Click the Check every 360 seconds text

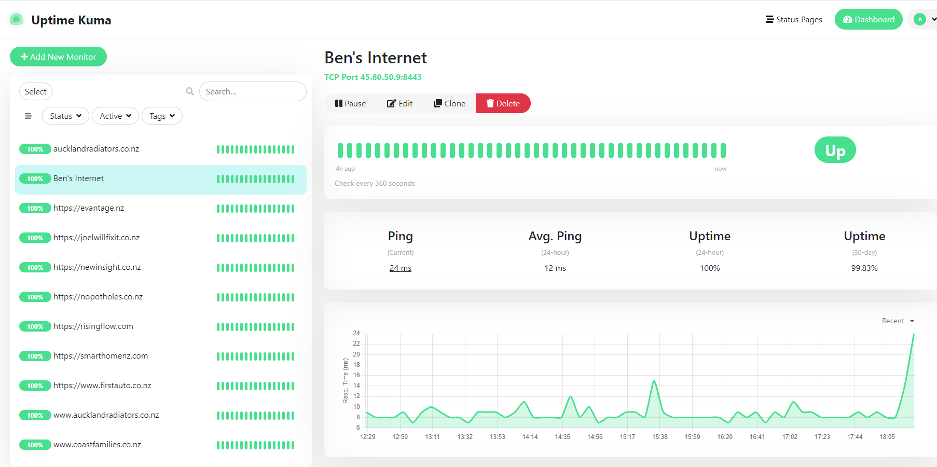375,184
